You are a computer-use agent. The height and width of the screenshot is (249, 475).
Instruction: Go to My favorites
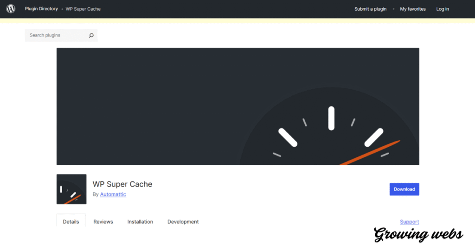[x=412, y=9]
